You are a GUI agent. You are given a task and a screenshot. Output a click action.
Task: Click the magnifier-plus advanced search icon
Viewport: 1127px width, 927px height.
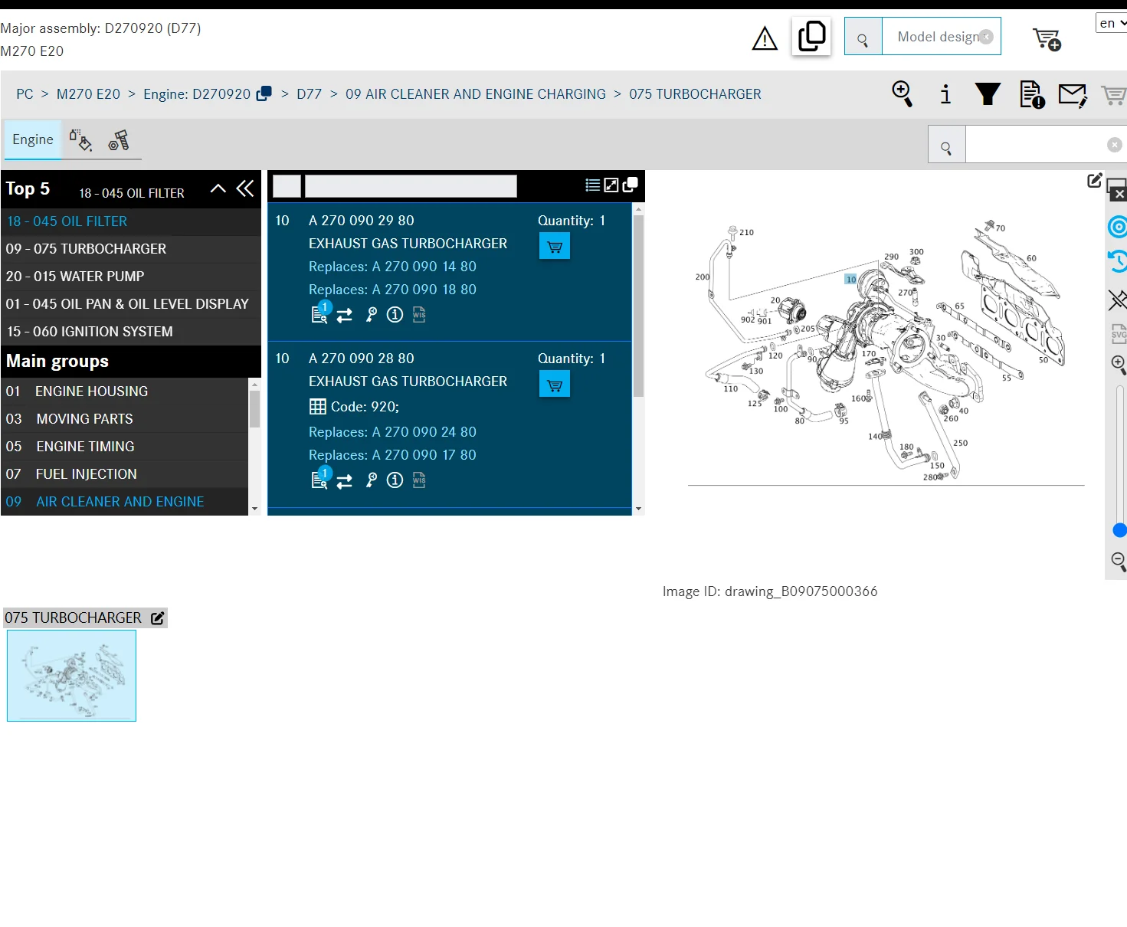[x=903, y=93]
